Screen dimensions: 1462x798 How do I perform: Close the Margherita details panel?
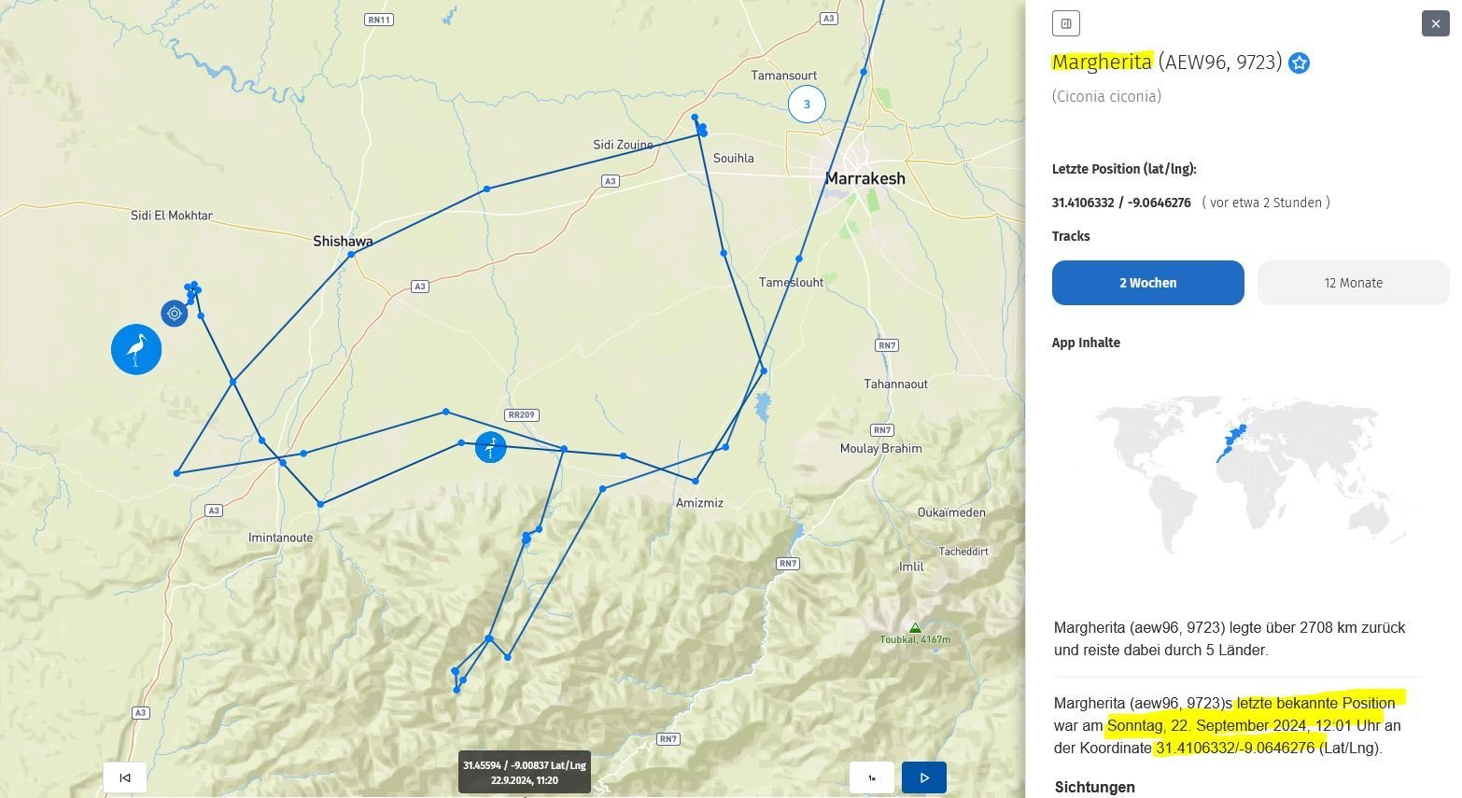1435,23
